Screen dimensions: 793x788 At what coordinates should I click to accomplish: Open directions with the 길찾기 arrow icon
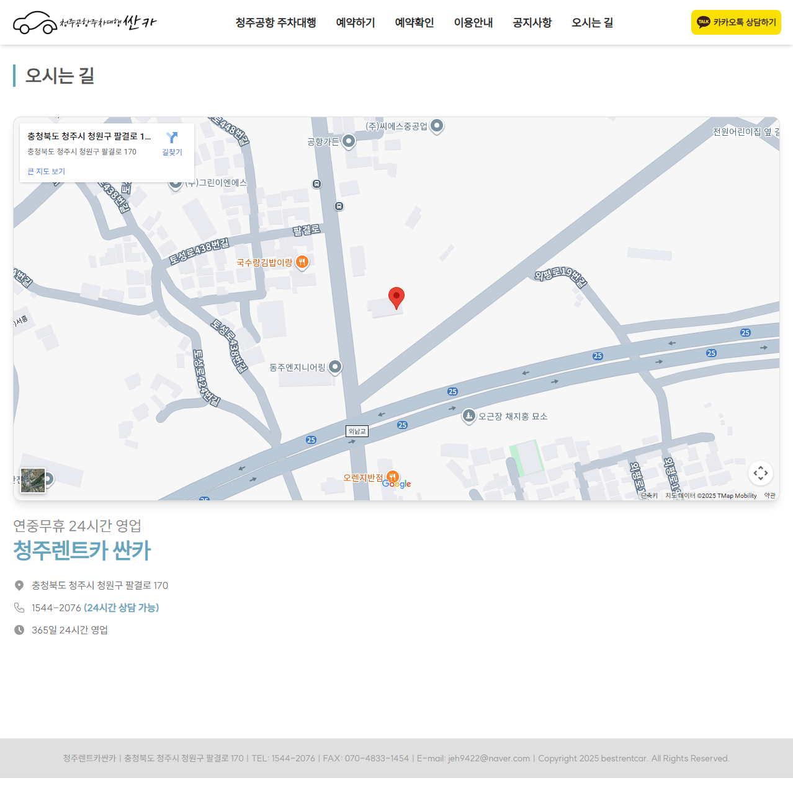tap(172, 138)
